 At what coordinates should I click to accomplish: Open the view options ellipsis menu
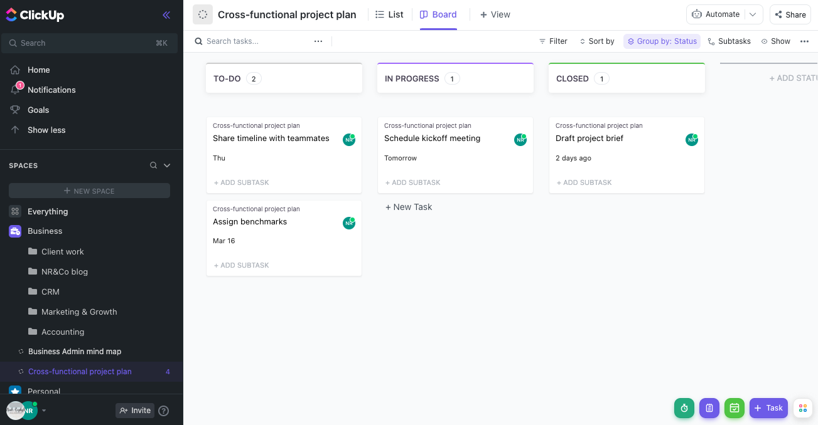[x=804, y=41]
